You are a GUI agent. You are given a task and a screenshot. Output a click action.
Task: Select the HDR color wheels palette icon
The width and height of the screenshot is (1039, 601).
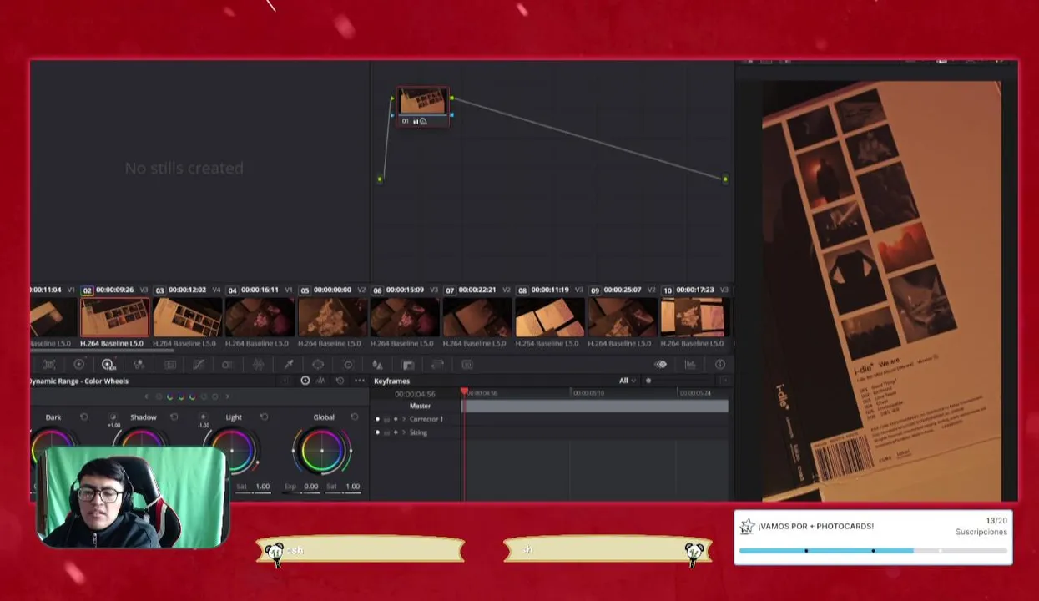[108, 364]
